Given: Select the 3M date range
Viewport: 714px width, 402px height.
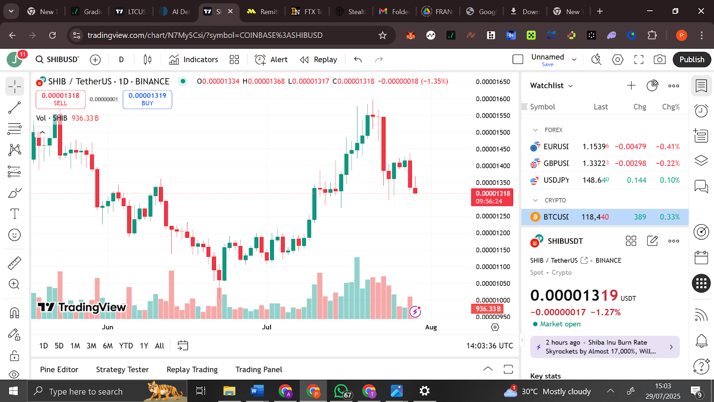Looking at the screenshot, I should [91, 346].
